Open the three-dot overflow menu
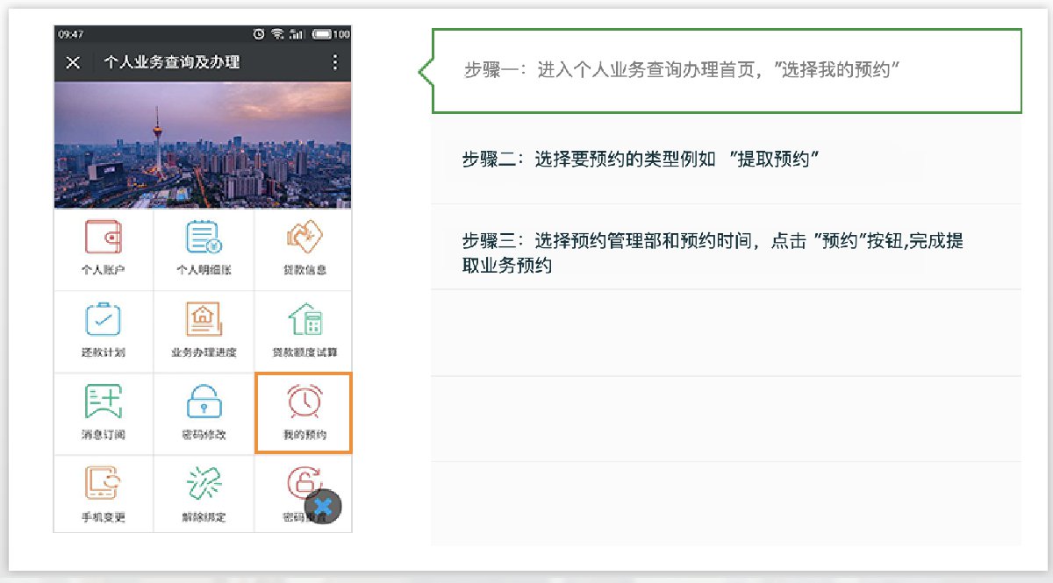This screenshot has width=1053, height=583. [x=334, y=62]
